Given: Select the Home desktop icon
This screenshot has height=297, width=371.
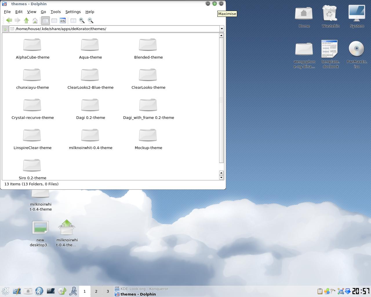Looking at the screenshot, I should click(304, 17).
